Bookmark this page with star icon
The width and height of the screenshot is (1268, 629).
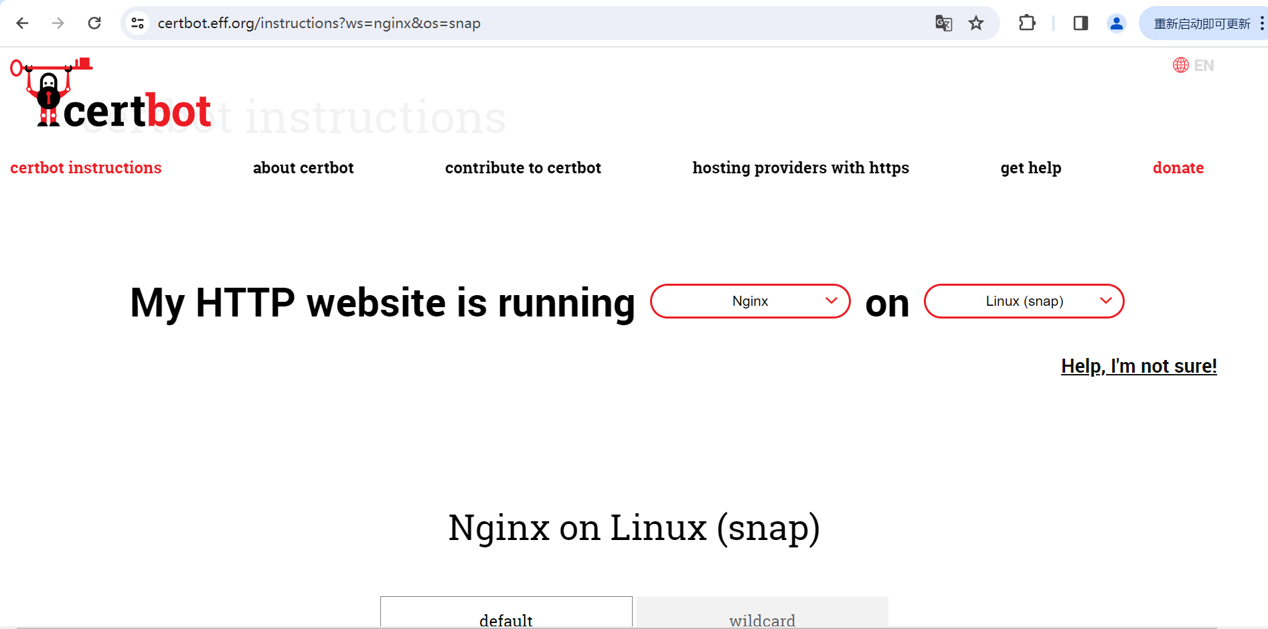(976, 23)
